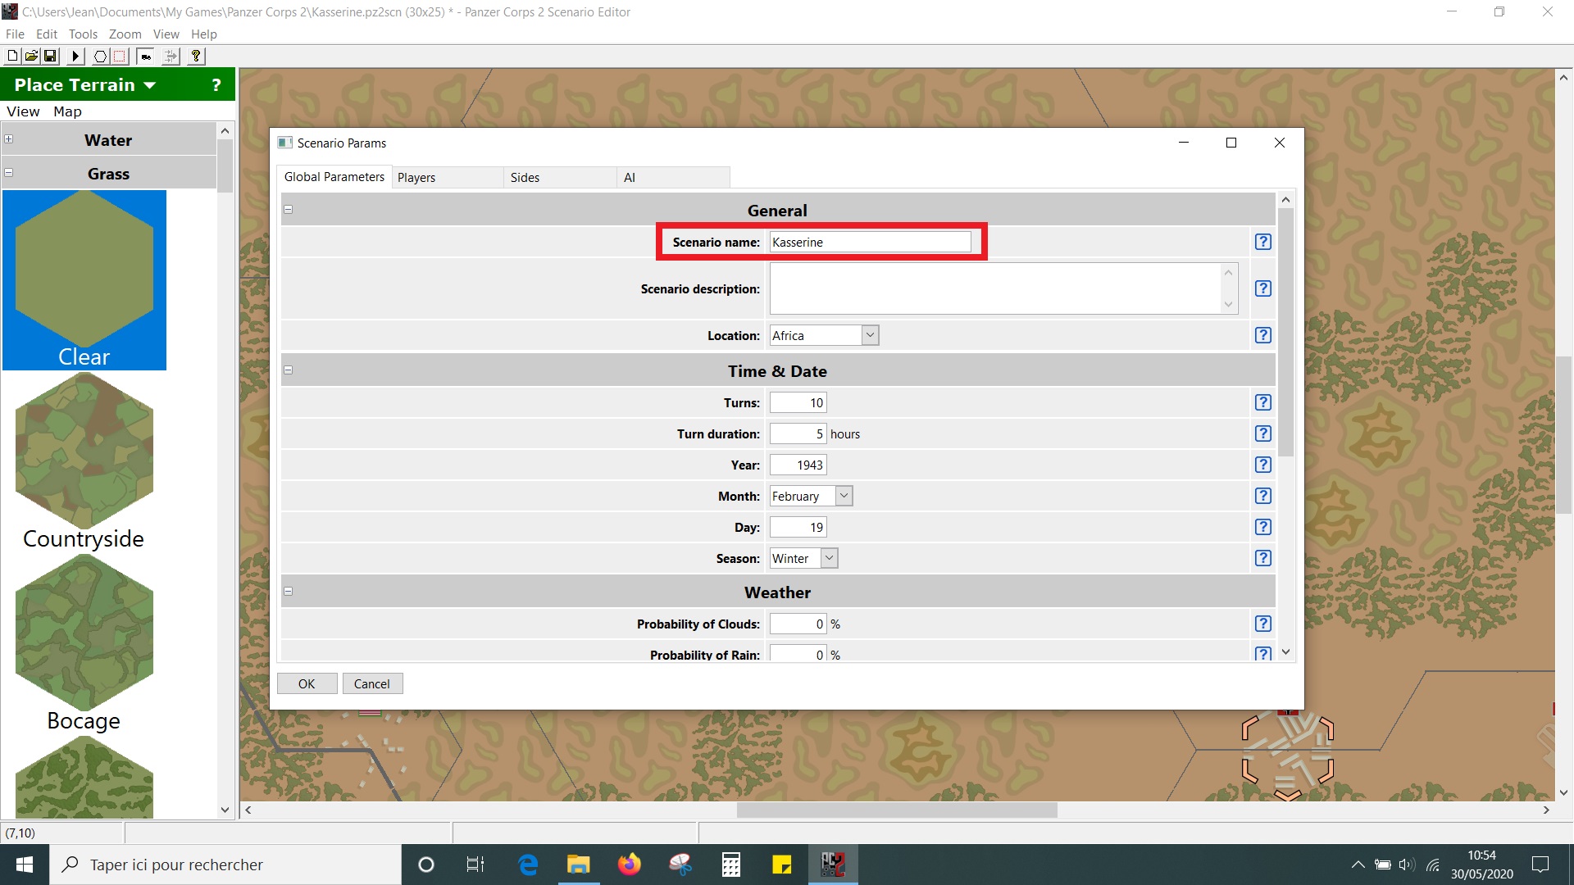Open File Explorer from taskbar
The image size is (1574, 885).
click(579, 865)
